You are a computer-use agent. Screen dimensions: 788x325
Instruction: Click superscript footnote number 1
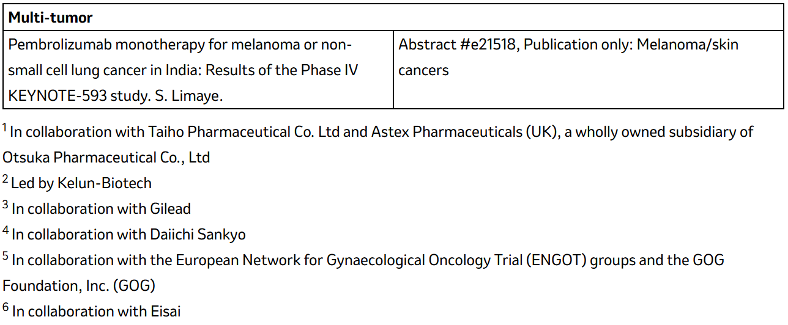point(5,128)
